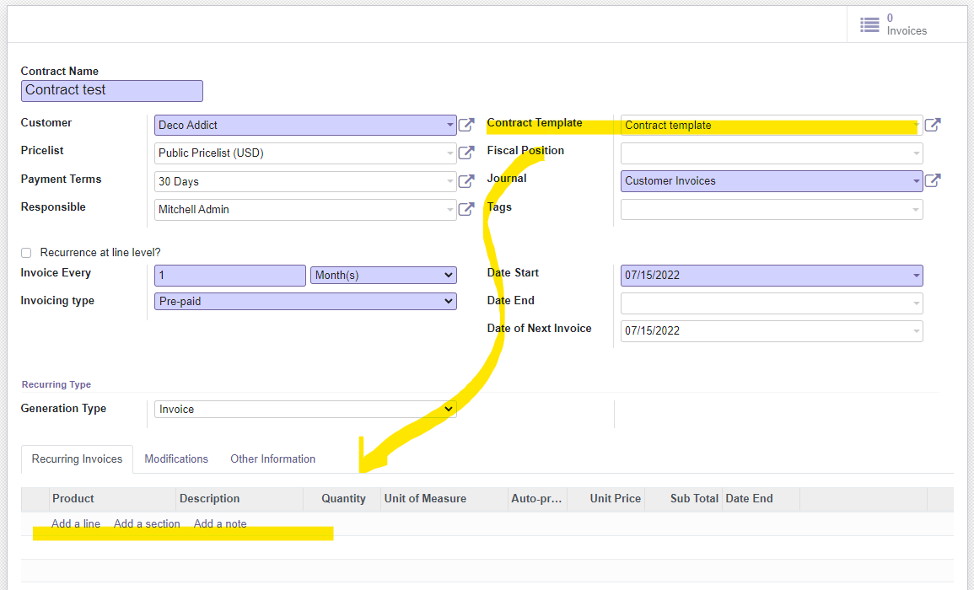Click the Contract Name input field
Image resolution: width=974 pixels, height=590 pixels.
click(112, 90)
